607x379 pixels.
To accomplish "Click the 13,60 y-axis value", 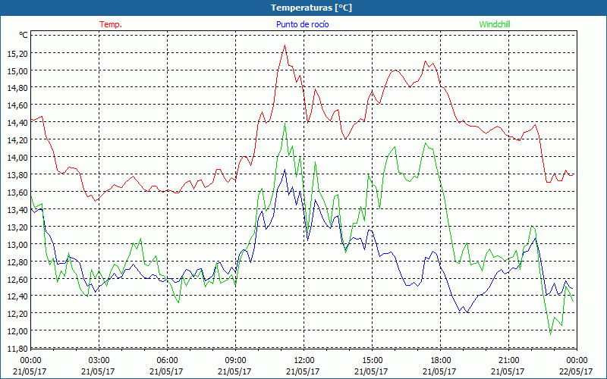I will point(17,192).
